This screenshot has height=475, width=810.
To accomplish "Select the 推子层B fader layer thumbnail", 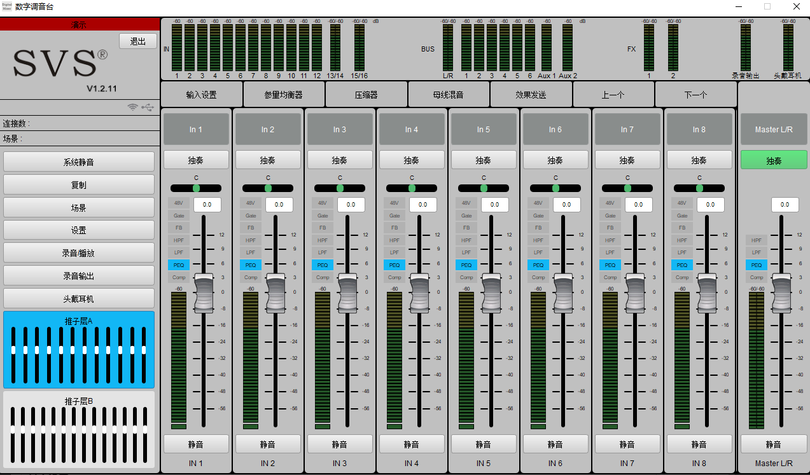I will coord(79,429).
